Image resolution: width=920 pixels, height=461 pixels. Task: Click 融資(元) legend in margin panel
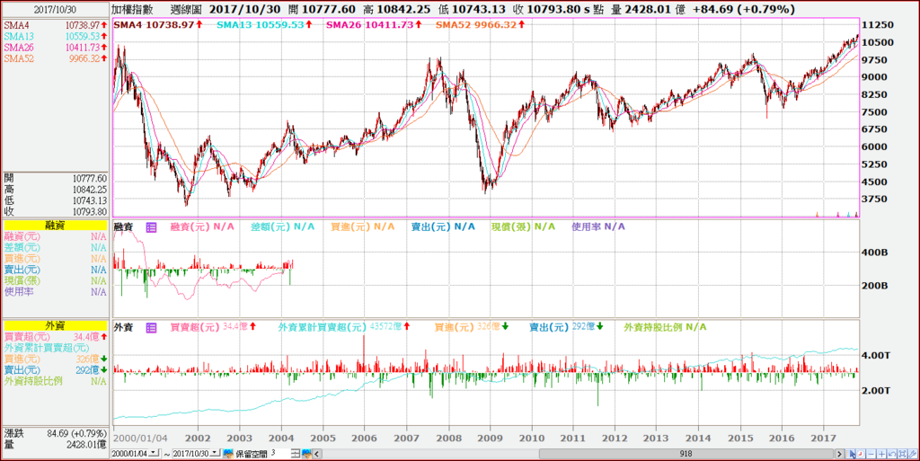202,226
